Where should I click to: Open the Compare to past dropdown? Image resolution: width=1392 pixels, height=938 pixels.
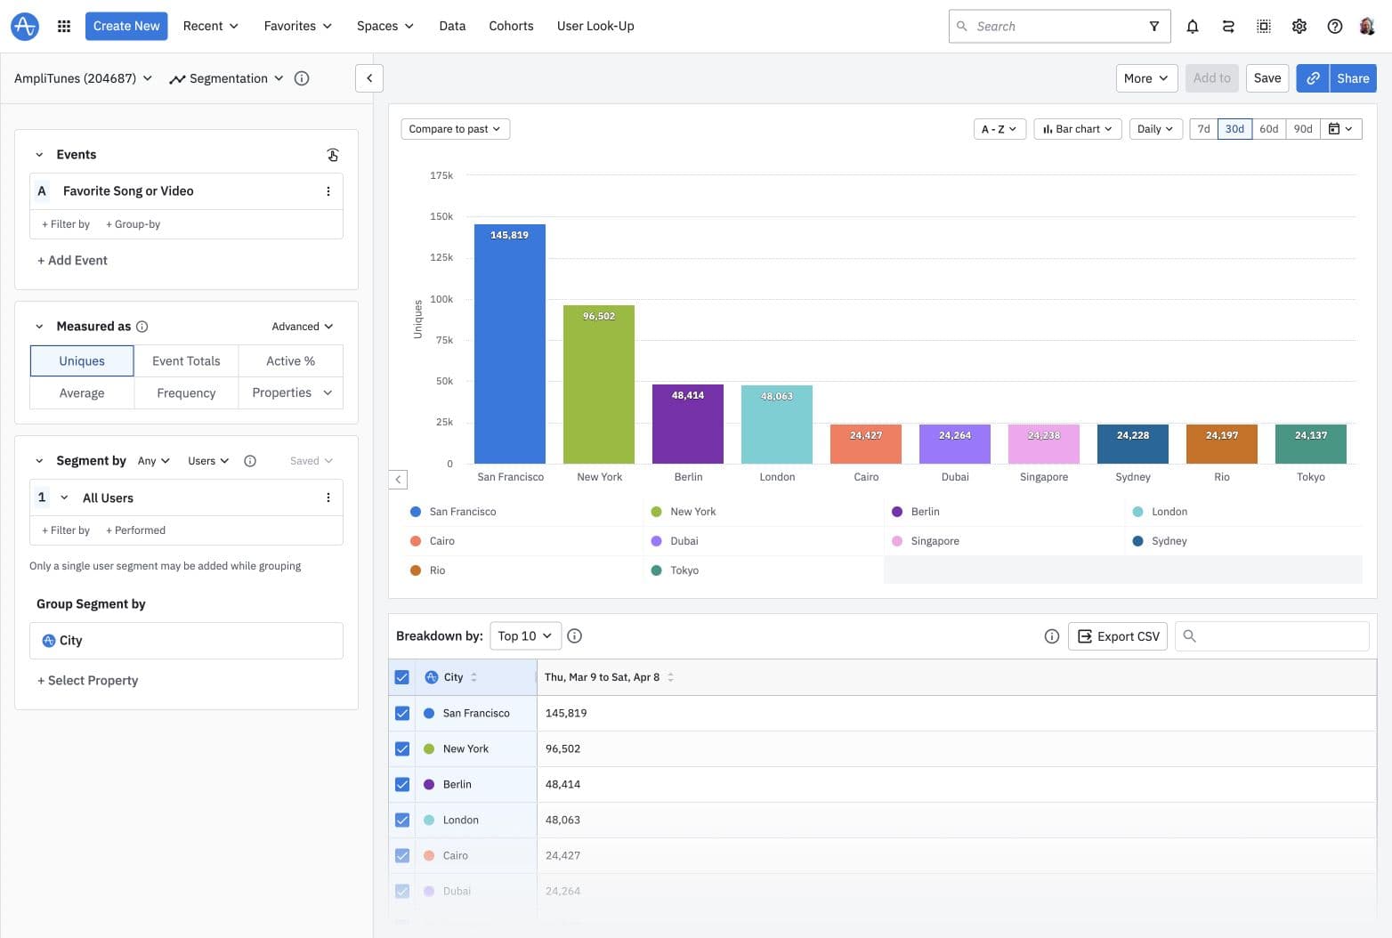(x=455, y=128)
